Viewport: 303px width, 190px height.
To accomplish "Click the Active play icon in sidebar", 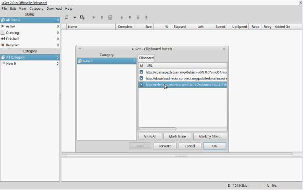I will click(3, 26).
